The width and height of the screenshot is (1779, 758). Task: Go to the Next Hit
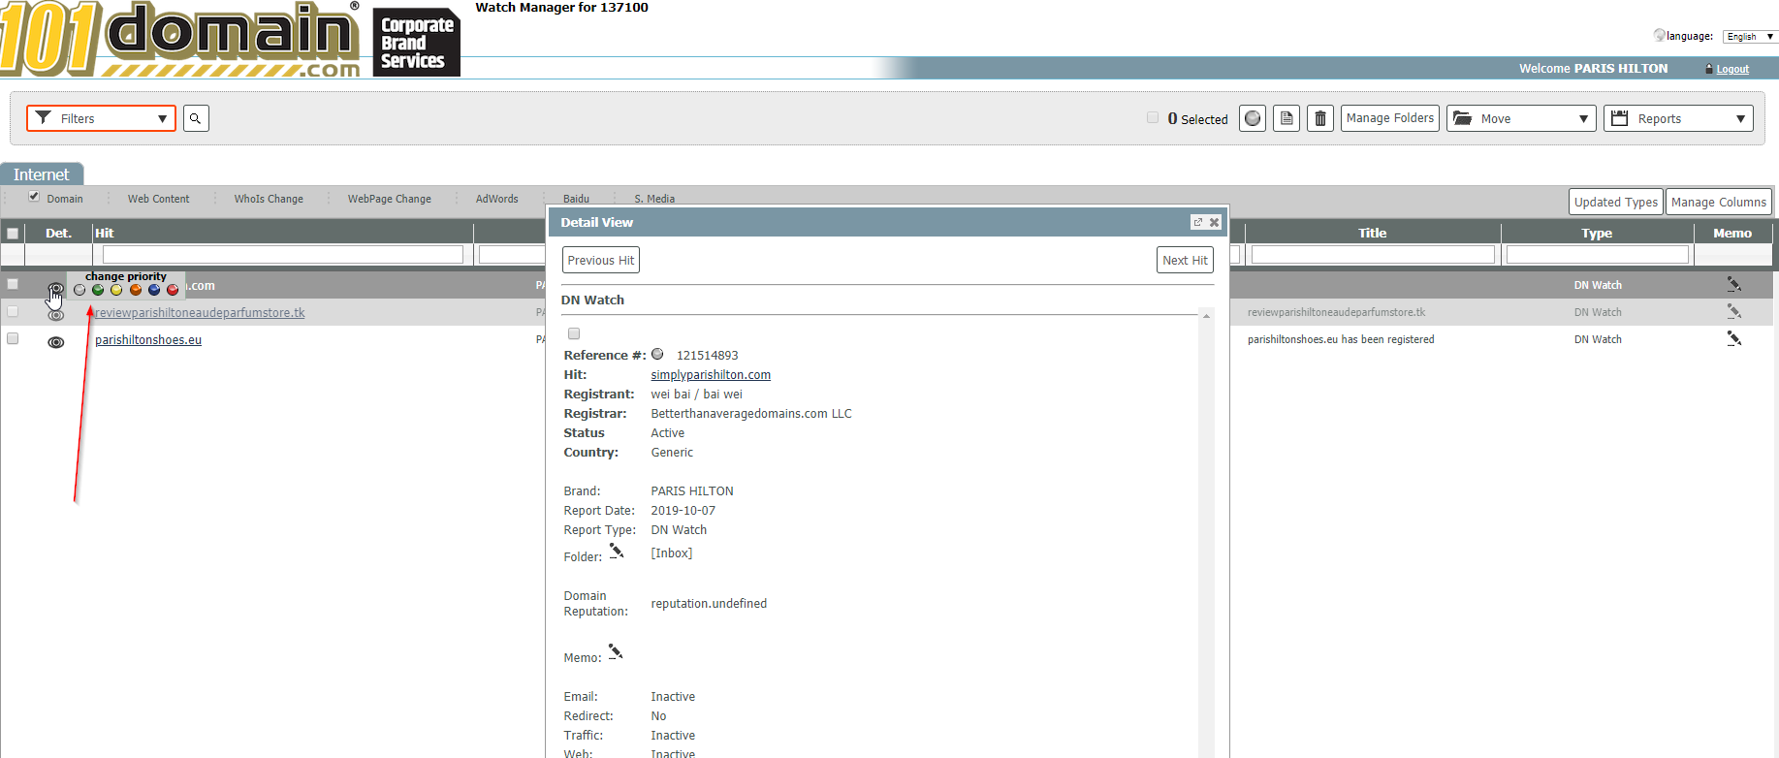coord(1185,260)
